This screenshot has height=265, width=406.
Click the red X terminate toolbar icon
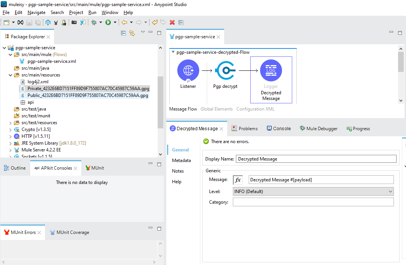pyautogui.click(x=172, y=23)
